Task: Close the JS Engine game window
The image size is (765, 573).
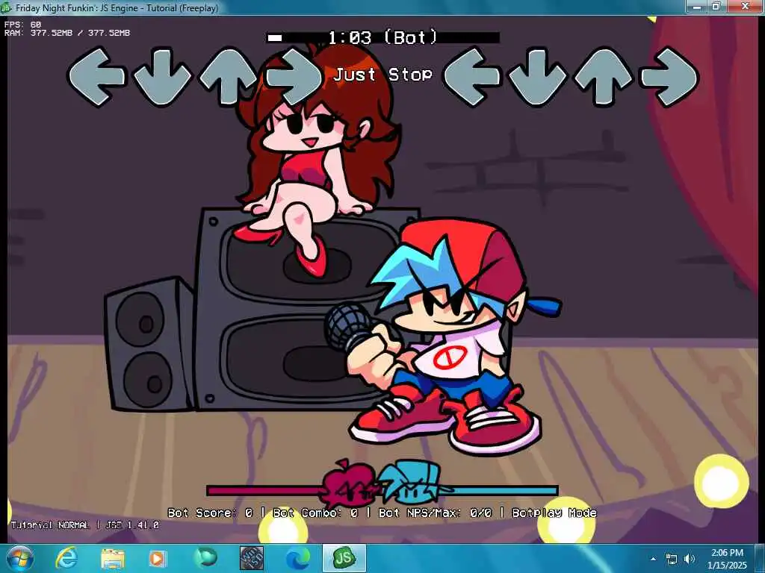Action: pos(745,6)
